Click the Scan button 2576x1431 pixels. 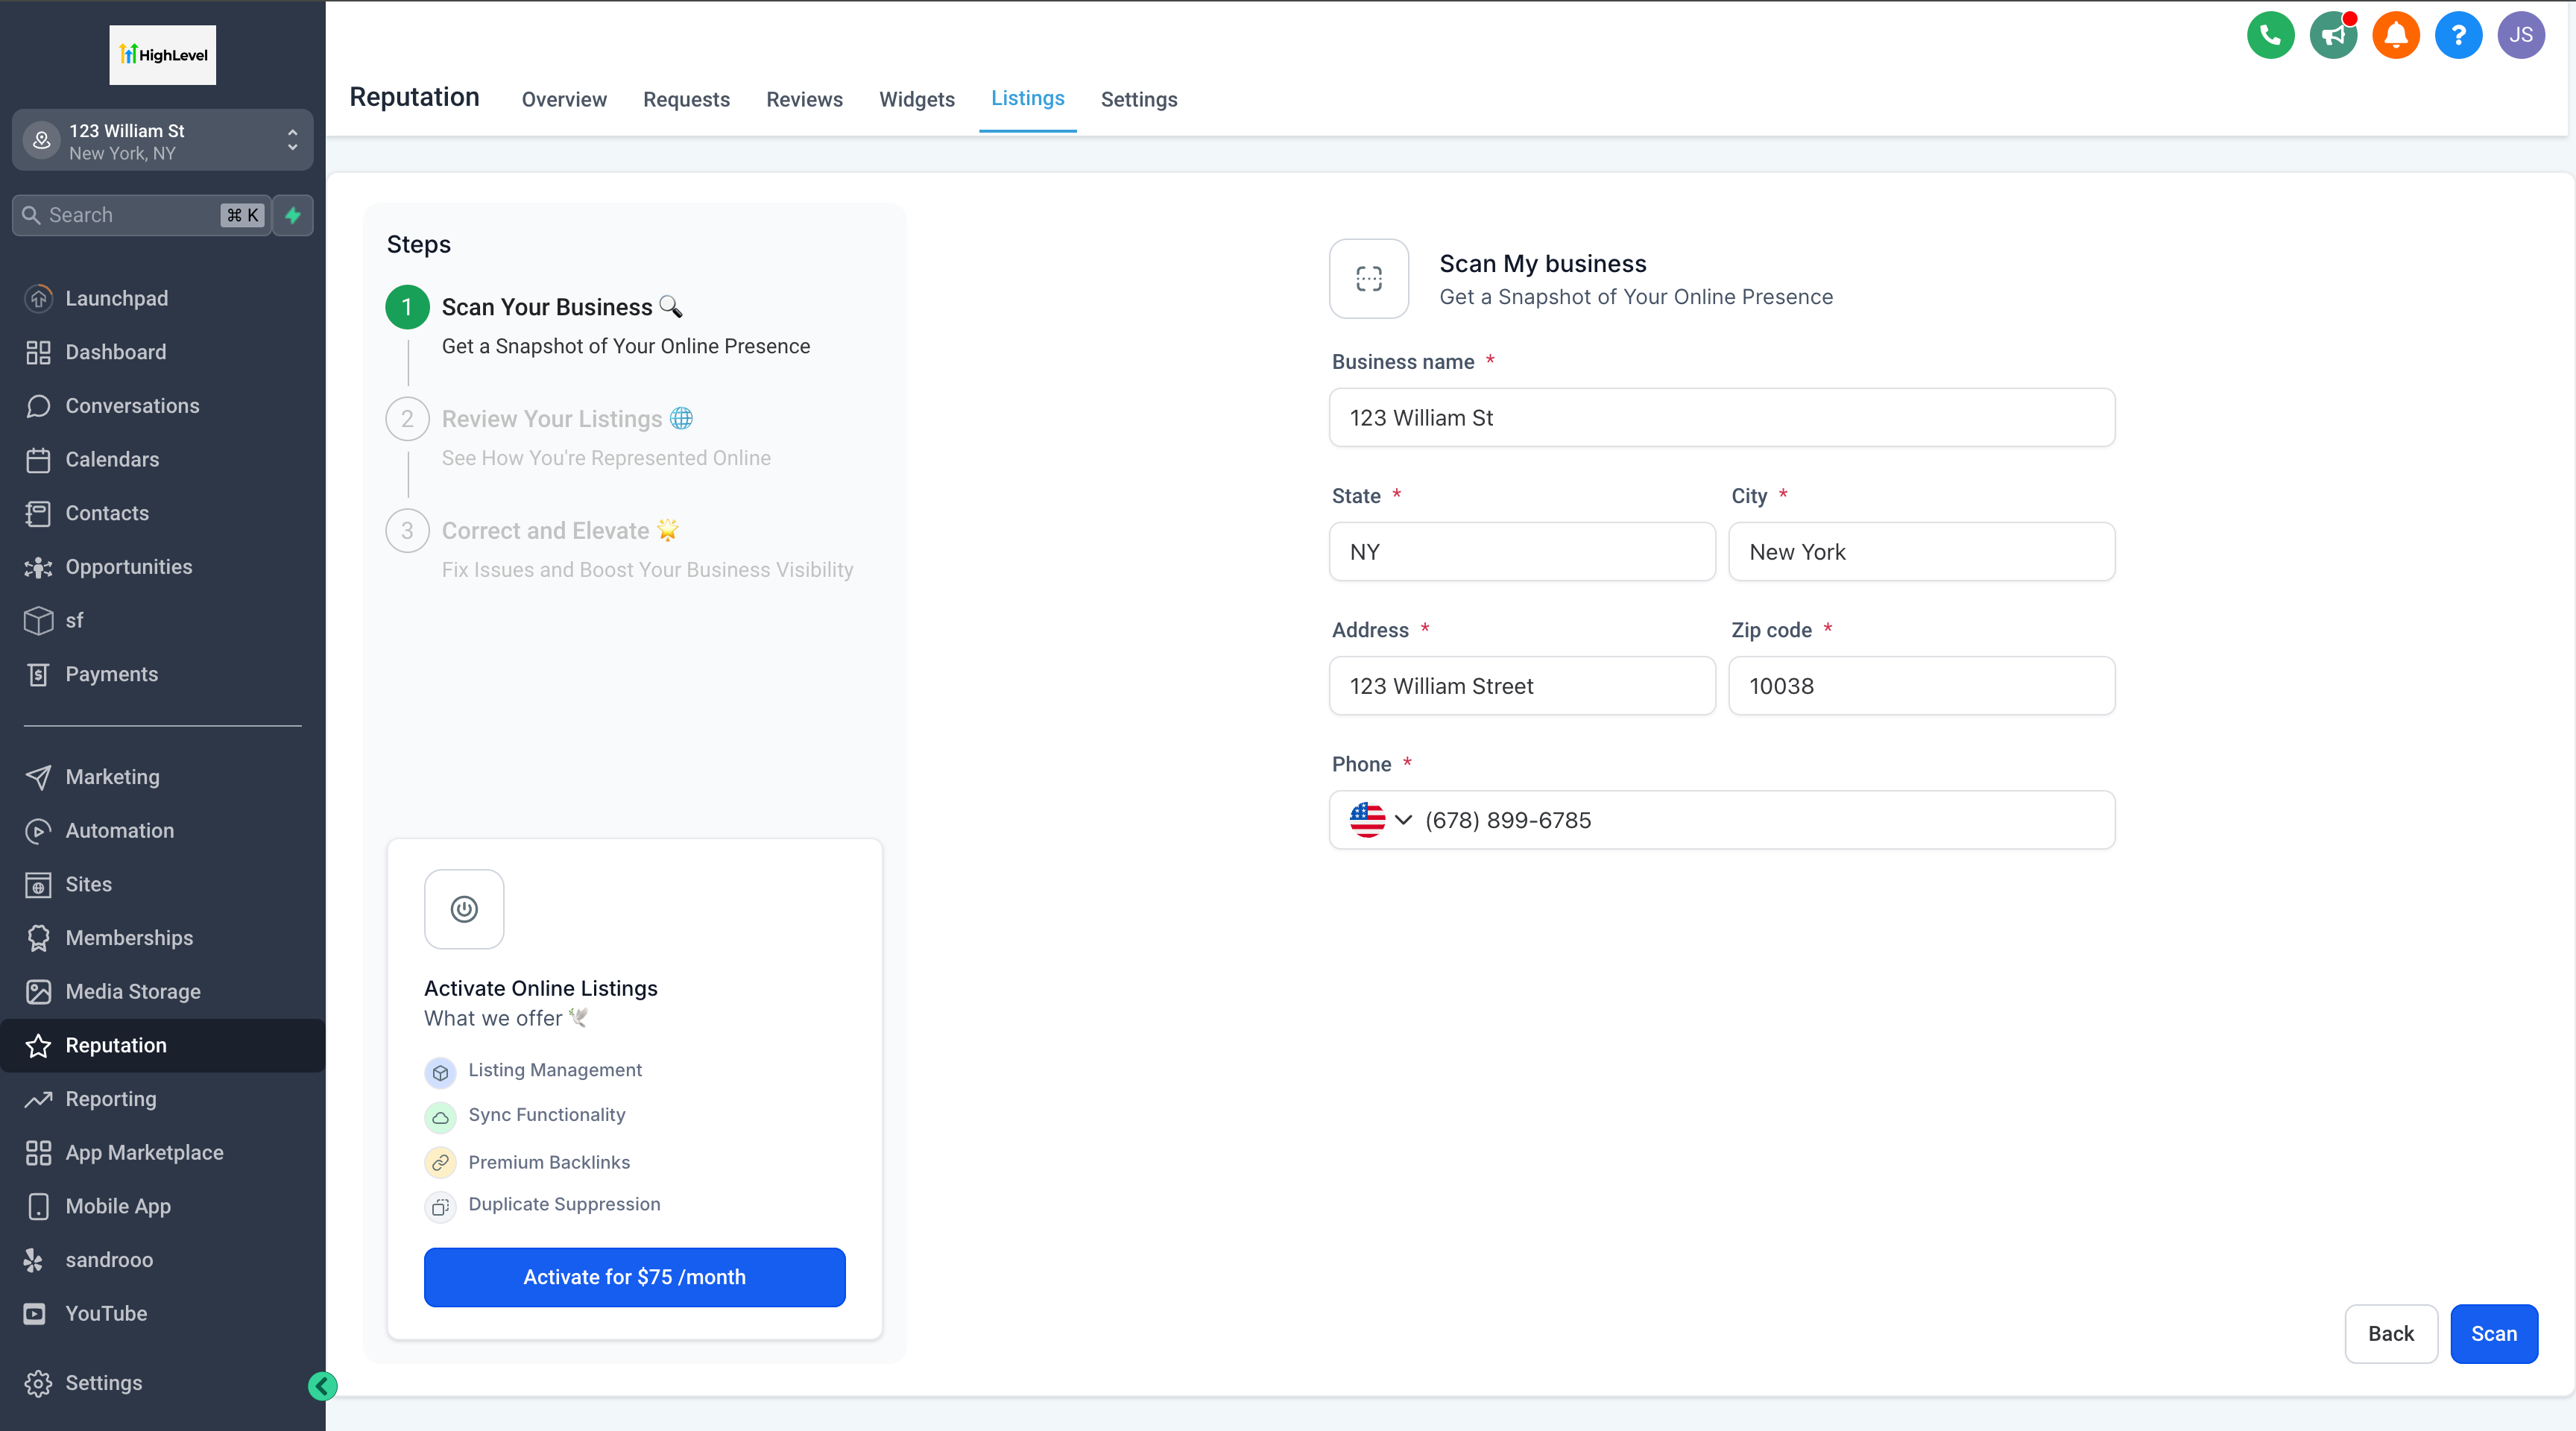2495,1333
